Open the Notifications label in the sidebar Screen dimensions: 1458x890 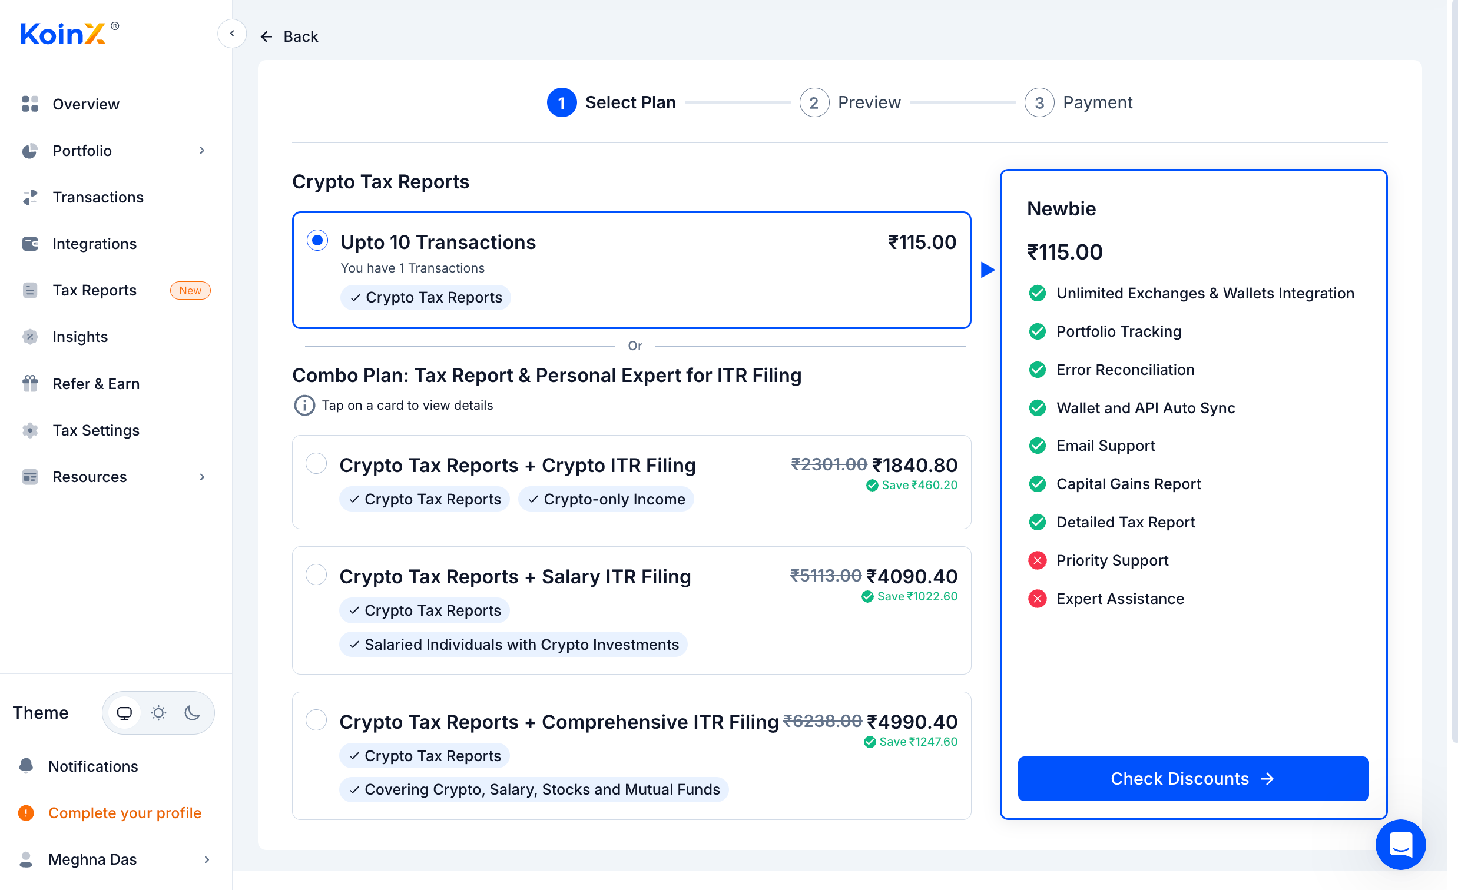(x=93, y=766)
